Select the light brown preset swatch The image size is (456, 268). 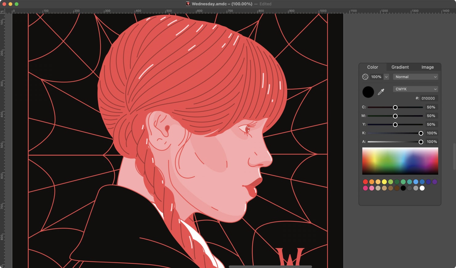pos(391,188)
